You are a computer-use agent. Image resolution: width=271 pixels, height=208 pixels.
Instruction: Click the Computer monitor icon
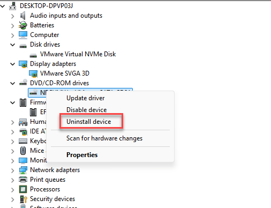23,35
